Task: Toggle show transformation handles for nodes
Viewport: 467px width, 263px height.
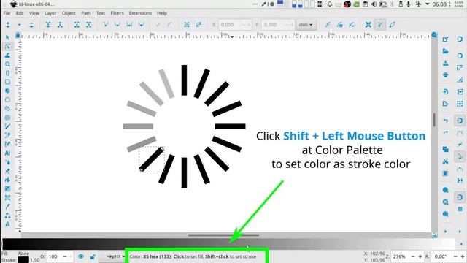Action: tap(368, 25)
